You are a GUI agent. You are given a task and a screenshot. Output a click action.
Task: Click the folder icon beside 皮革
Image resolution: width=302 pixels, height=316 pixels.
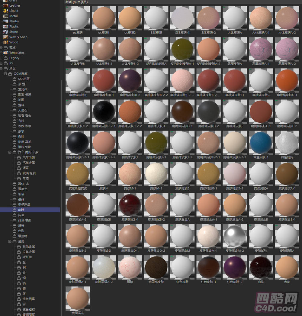pyautogui.click(x=14, y=215)
